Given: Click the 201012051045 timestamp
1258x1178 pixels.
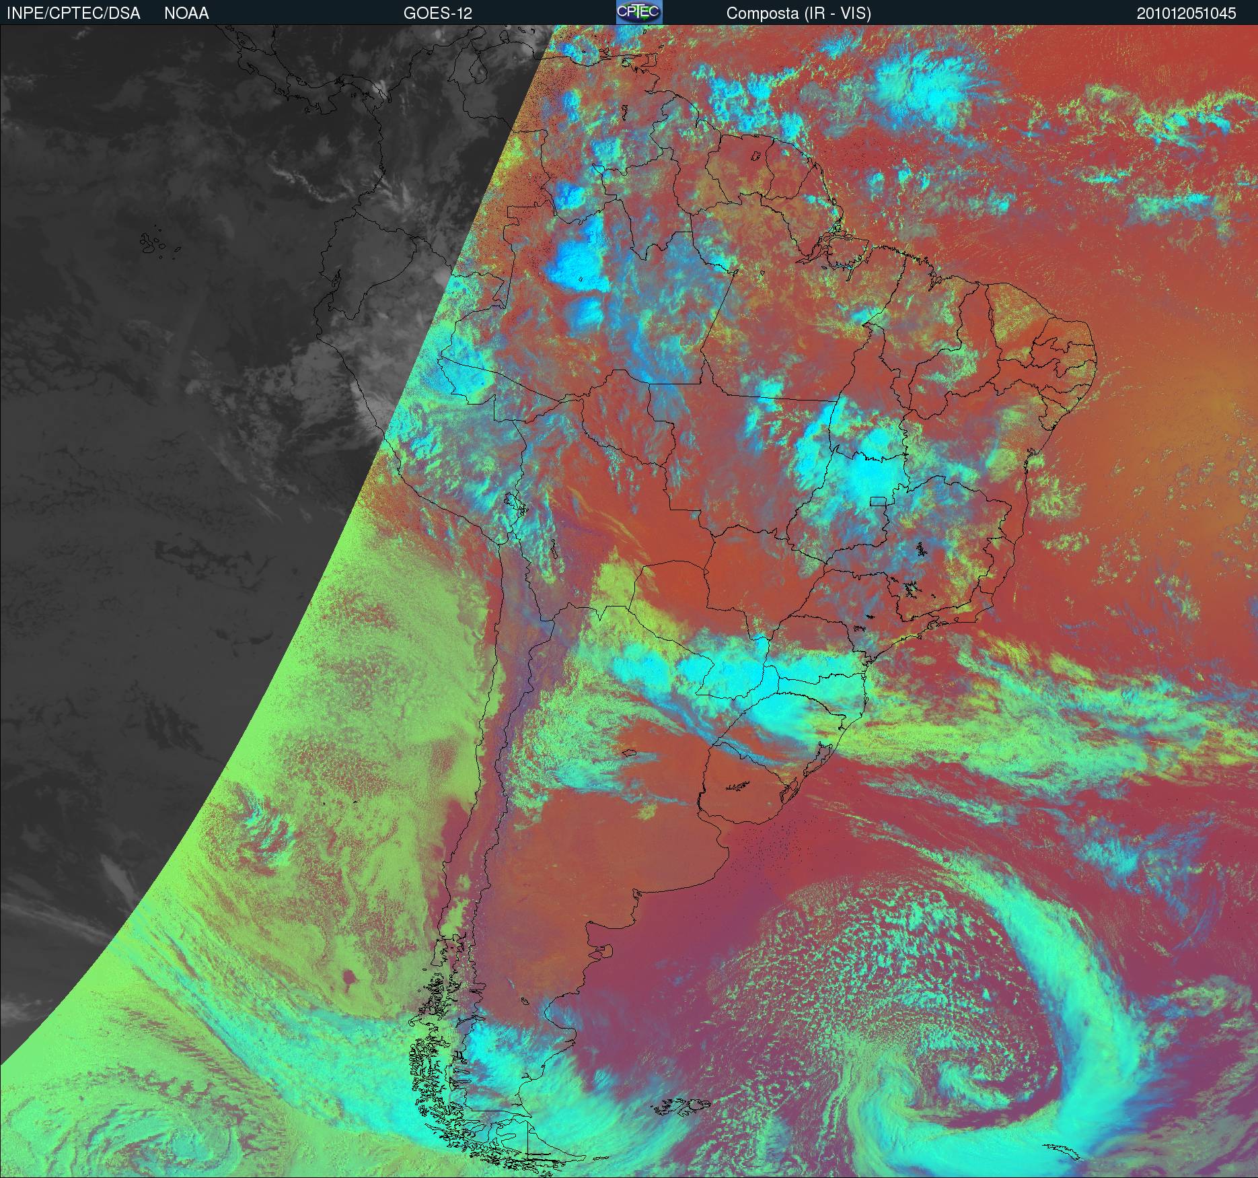Looking at the screenshot, I should tap(1186, 13).
